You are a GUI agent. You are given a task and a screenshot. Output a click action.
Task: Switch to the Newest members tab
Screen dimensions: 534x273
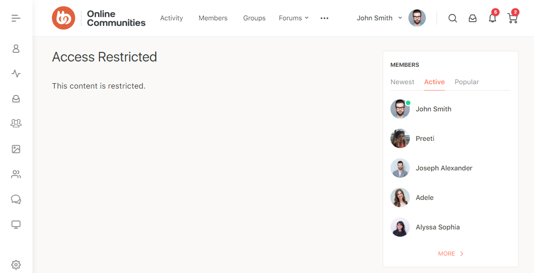point(402,82)
